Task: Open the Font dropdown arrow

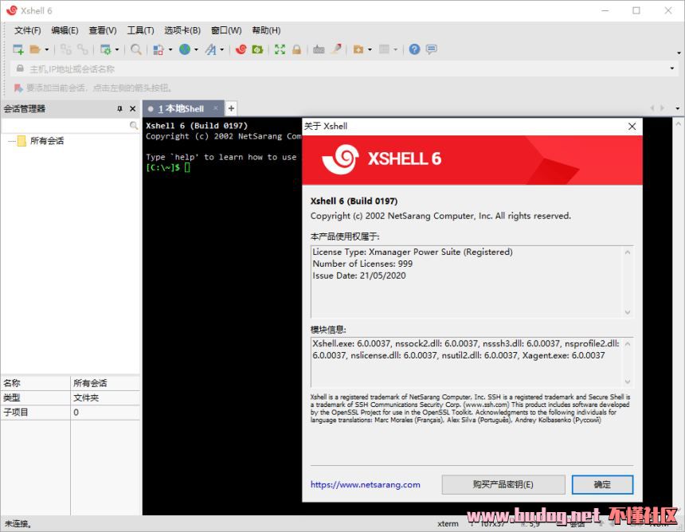Action: [222, 50]
